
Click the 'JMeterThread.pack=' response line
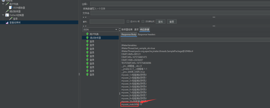pyautogui.click(x=157, y=51)
